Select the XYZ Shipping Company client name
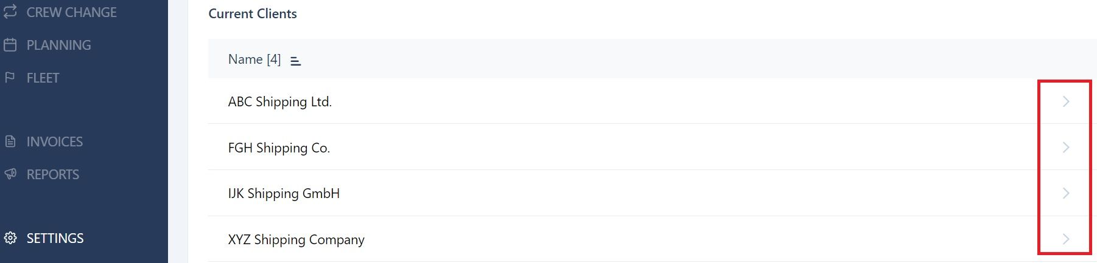Screen dimensions: 1097x263 pos(296,239)
